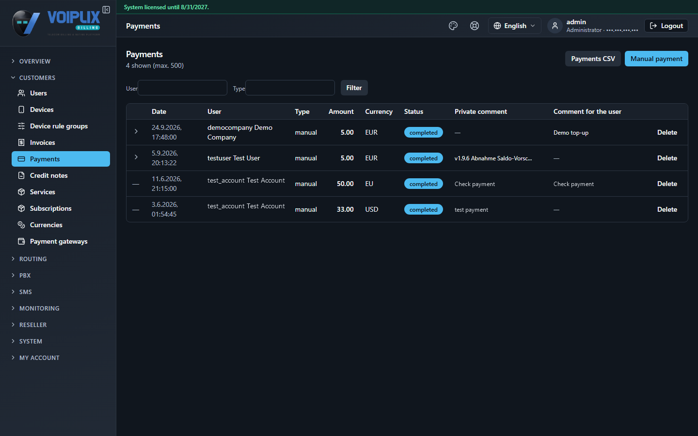Click the Amount column header
This screenshot has width=698, height=436.
(x=341, y=111)
